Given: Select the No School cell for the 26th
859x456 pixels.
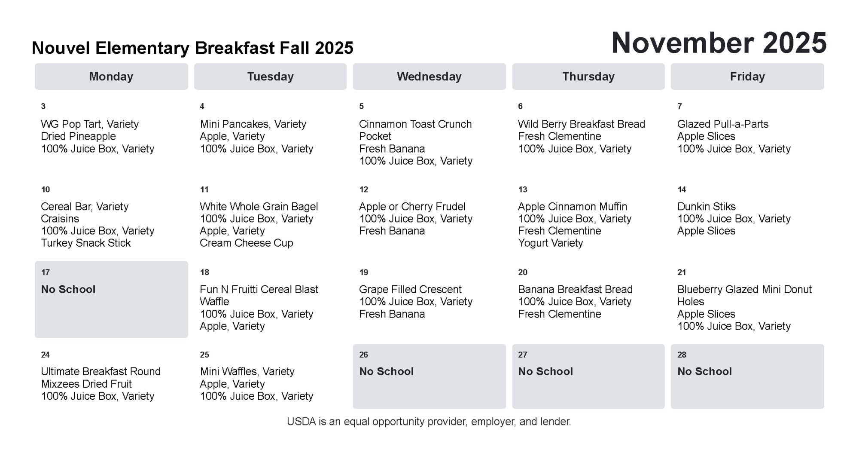Looking at the screenshot, I should click(429, 376).
